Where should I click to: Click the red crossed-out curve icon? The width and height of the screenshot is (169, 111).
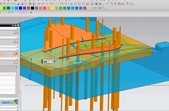click(99, 8)
